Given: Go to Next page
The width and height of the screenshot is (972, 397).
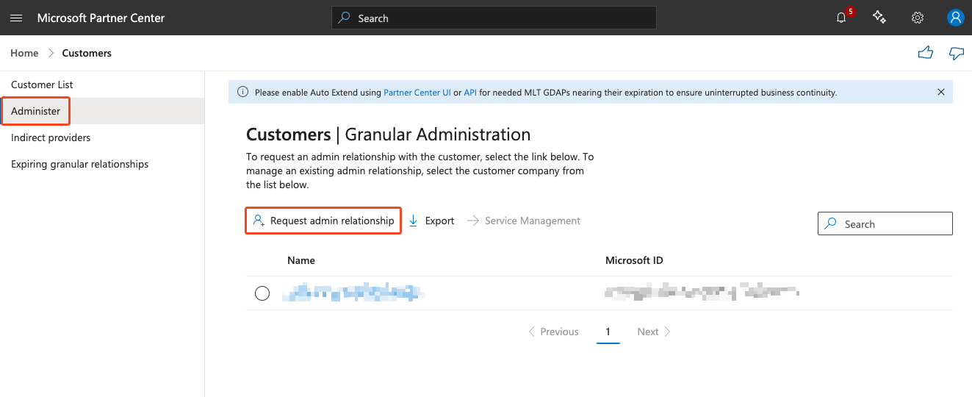Looking at the screenshot, I should 654,332.
